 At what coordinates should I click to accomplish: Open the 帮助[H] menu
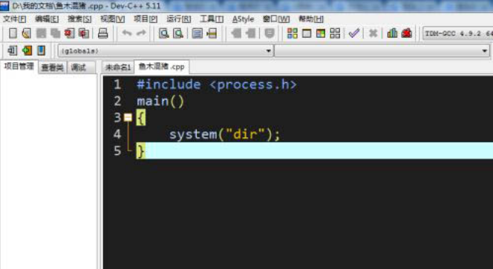click(311, 19)
